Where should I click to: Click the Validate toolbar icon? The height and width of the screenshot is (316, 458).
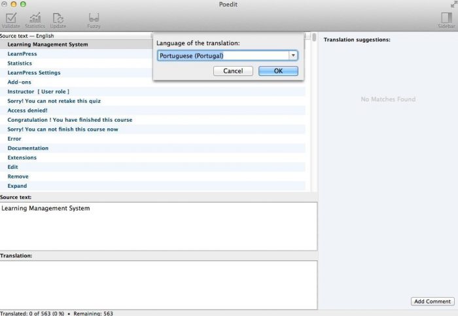pos(11,21)
